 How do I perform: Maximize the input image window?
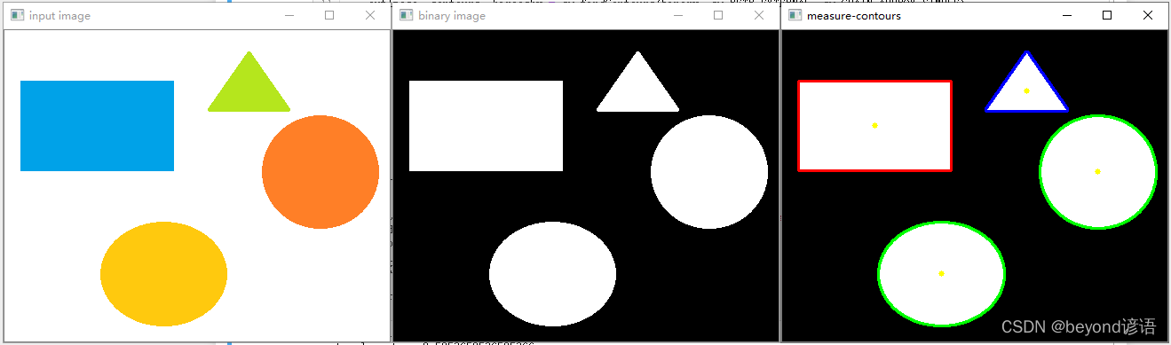coord(329,16)
